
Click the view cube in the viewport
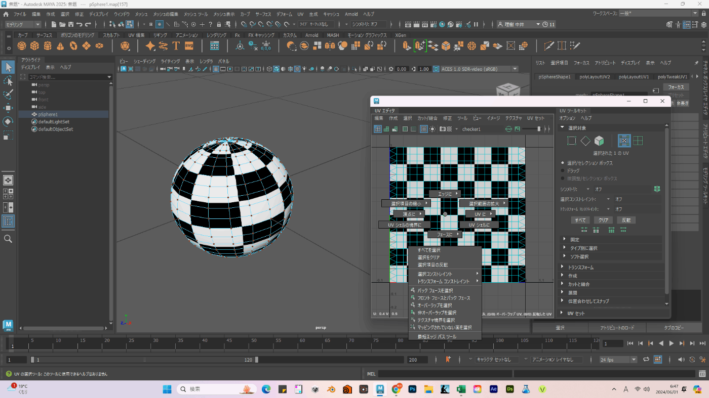click(508, 91)
